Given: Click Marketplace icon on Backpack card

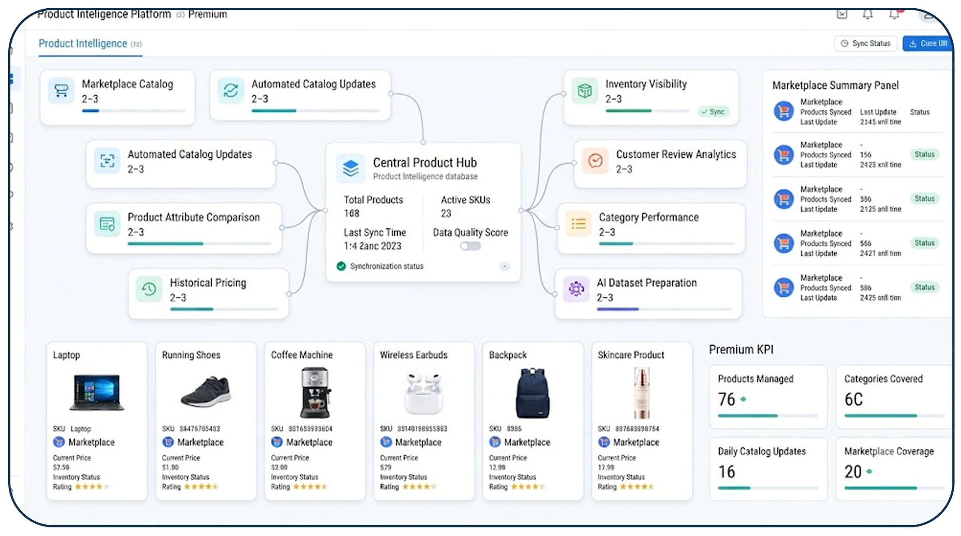Looking at the screenshot, I should (495, 442).
